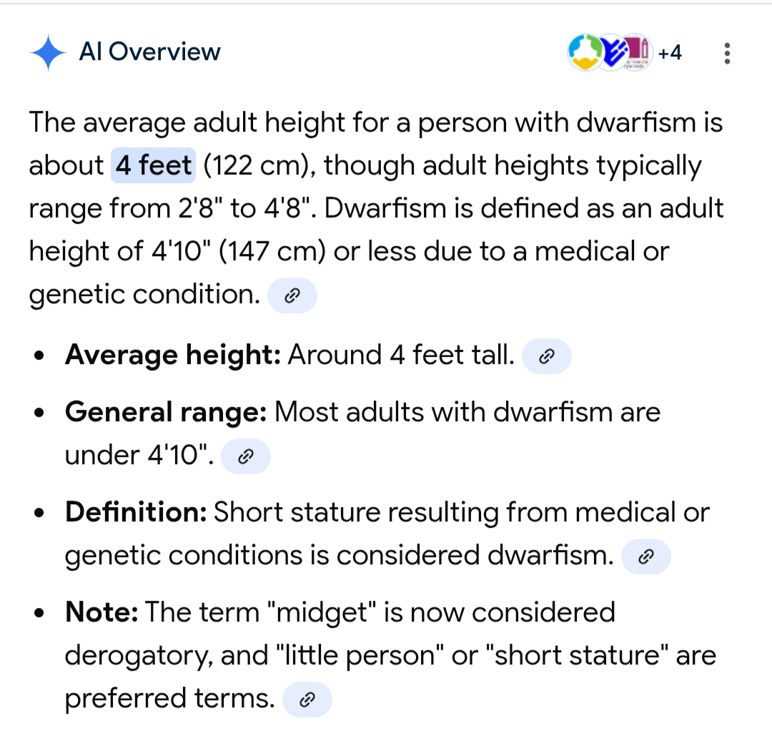Open citation link after "is considered dwarfism."
The height and width of the screenshot is (756, 772).
point(646,556)
